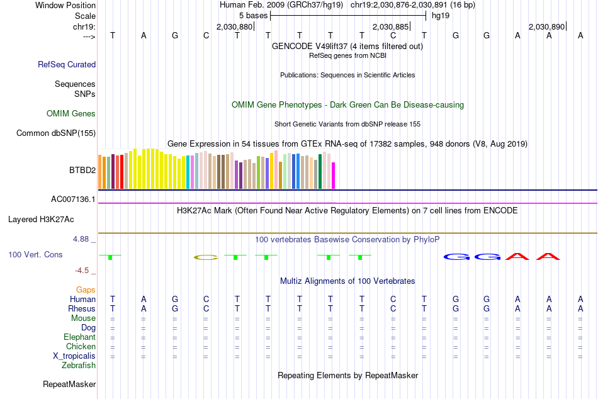
Task: Click the BTBD2 gene label
Action: (82, 170)
